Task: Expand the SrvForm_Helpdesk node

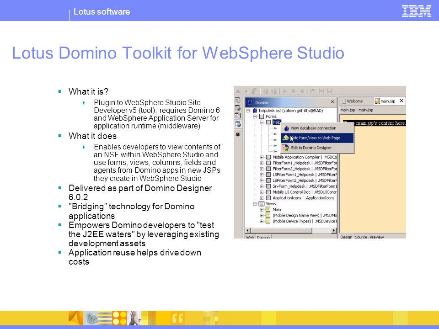Action: coord(262,186)
